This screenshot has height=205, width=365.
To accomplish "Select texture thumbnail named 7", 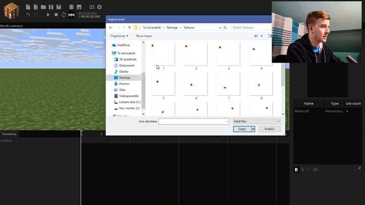I will point(228,86).
